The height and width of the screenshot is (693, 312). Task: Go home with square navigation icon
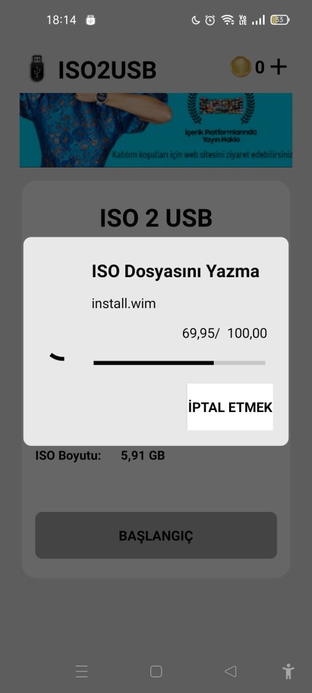coord(156,671)
